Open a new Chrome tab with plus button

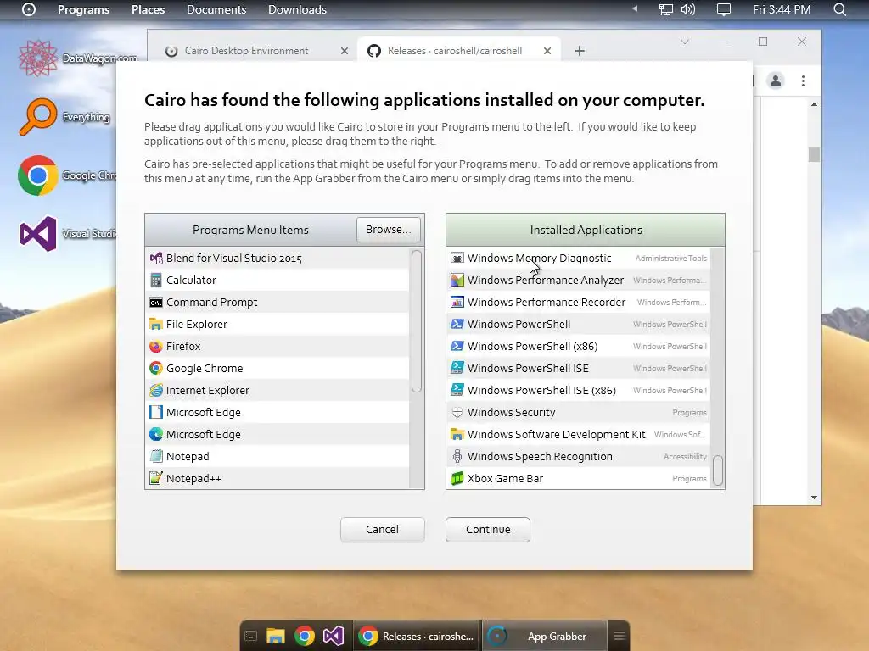(579, 51)
